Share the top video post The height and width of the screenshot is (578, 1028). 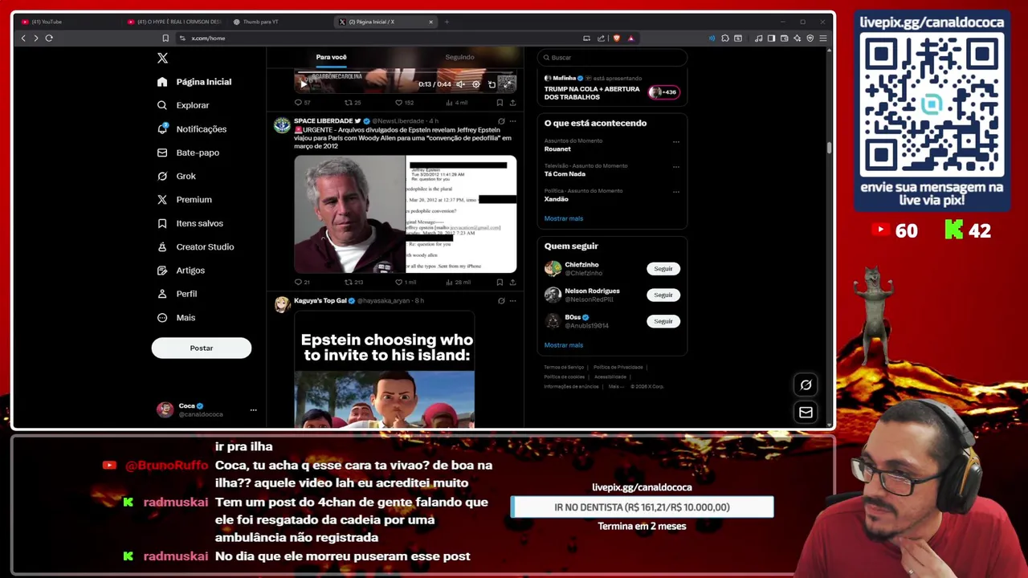click(512, 103)
